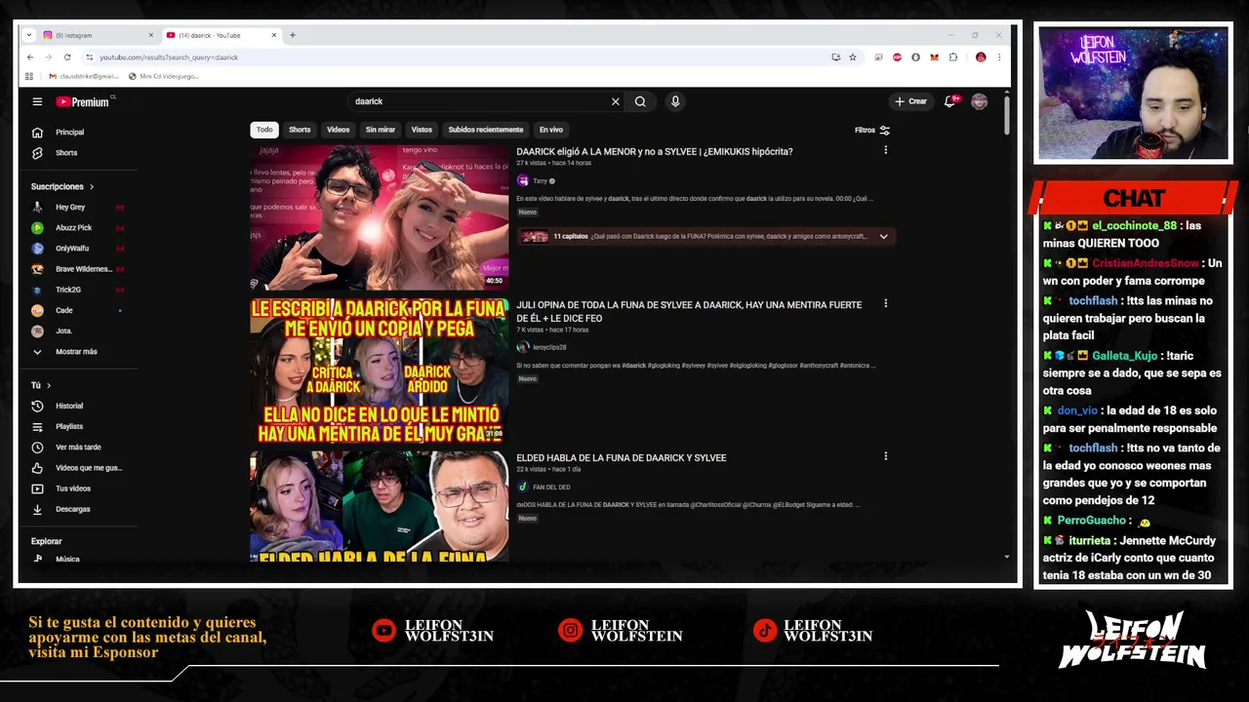Expand the Suscripciones section chevron
Image resolution: width=1249 pixels, height=702 pixels.
[x=92, y=186]
